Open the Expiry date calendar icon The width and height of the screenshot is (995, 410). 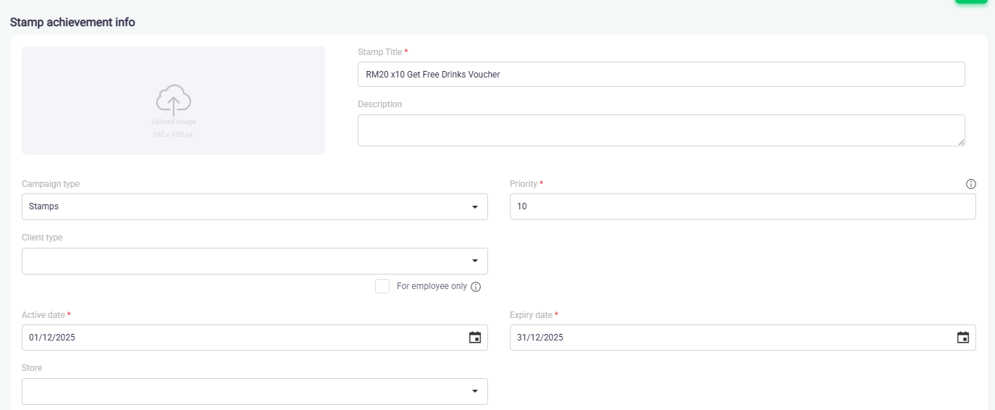click(x=963, y=338)
